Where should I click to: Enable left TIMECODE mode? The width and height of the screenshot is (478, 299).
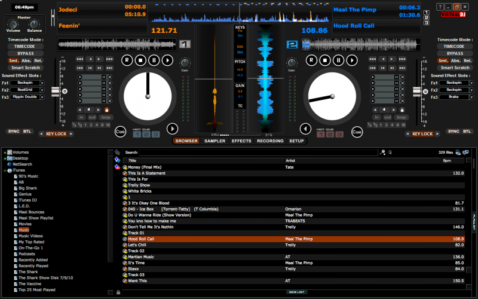coord(24,47)
